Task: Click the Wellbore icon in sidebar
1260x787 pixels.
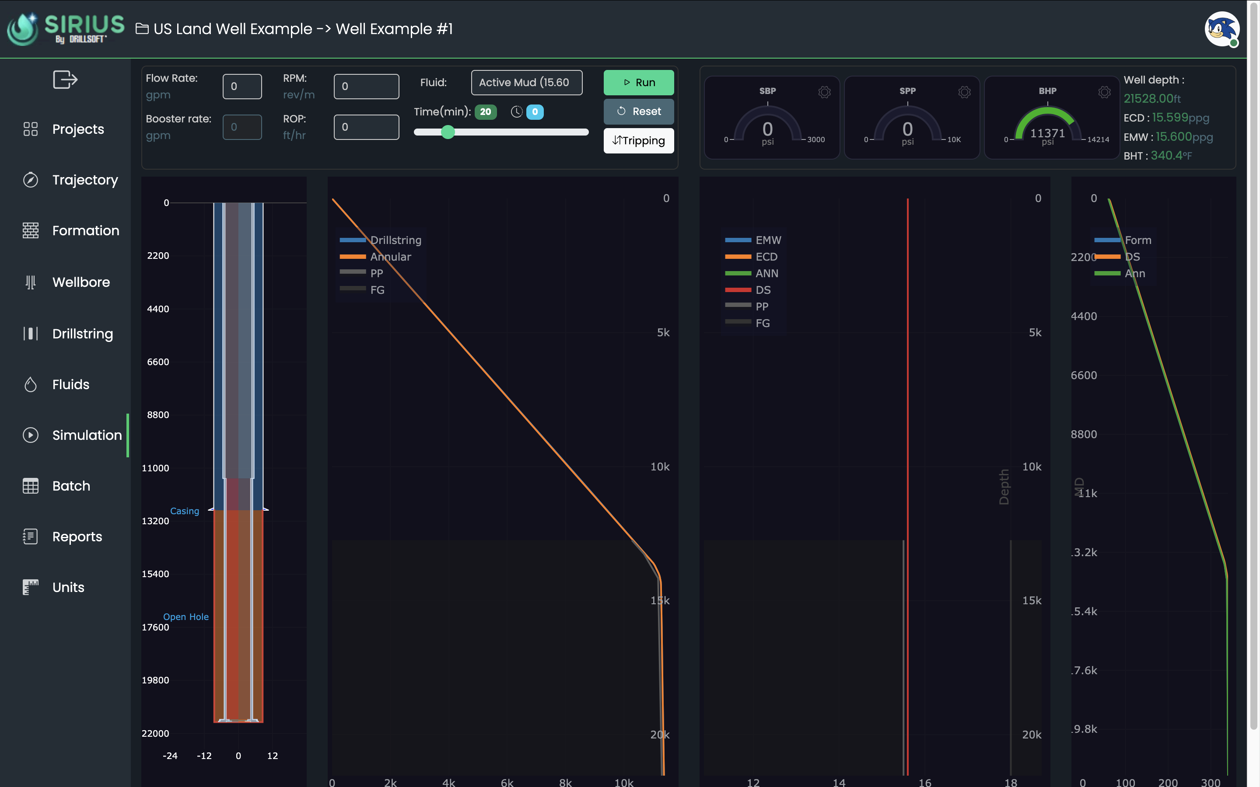Action: click(31, 282)
